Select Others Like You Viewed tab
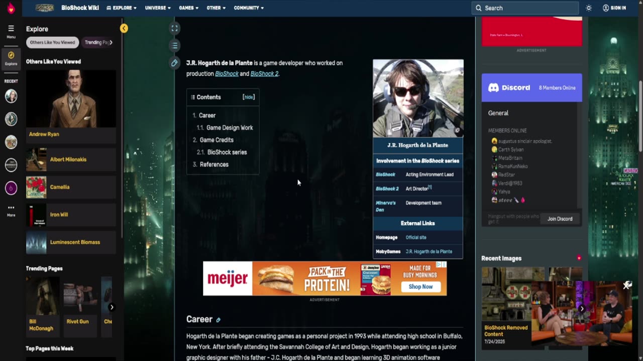The height and width of the screenshot is (361, 643). [x=52, y=43]
